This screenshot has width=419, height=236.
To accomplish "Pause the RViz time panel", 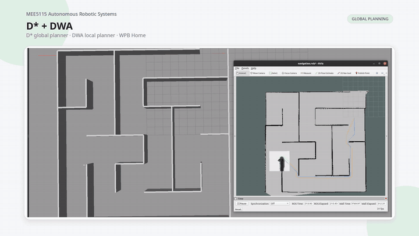I will tap(242, 203).
